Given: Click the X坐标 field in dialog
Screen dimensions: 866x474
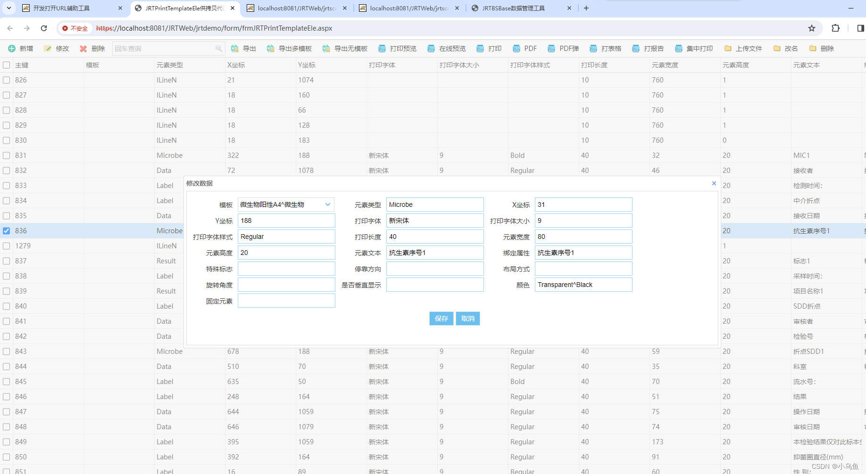Looking at the screenshot, I should coord(583,204).
